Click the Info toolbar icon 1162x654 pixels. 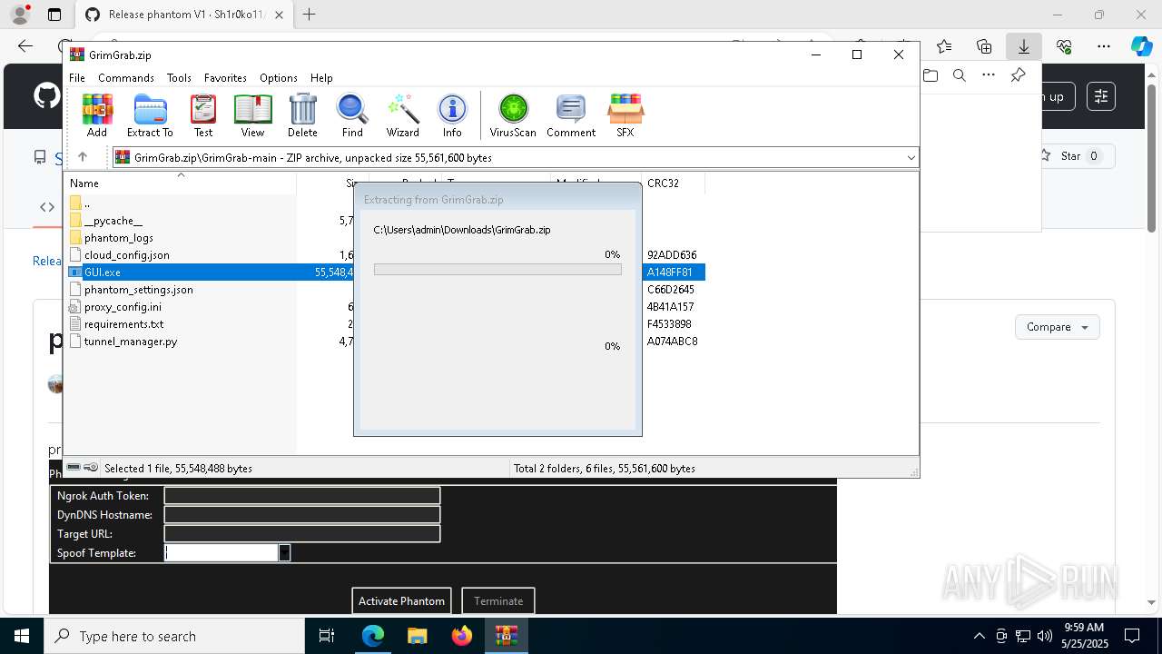pos(452,115)
